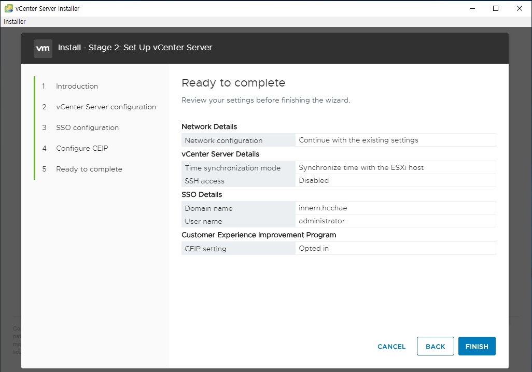Minimize the installer window
The width and height of the screenshot is (532, 372).
click(x=472, y=8)
